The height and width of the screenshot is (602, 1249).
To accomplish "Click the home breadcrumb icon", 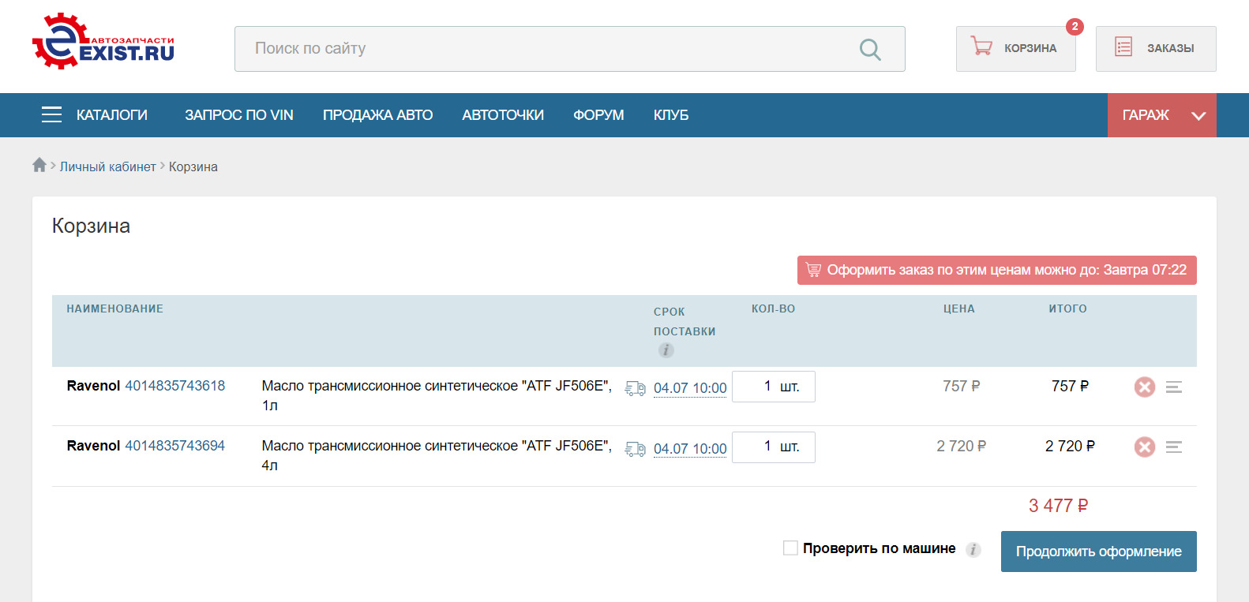I will pos(39,165).
